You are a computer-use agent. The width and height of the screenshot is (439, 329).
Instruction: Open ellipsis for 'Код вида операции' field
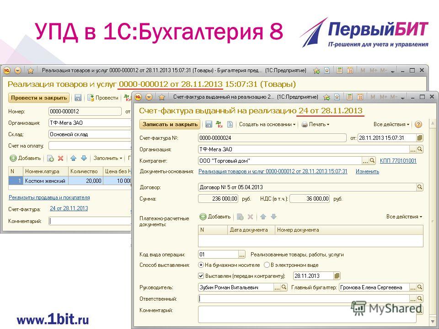pyautogui.click(x=242, y=255)
